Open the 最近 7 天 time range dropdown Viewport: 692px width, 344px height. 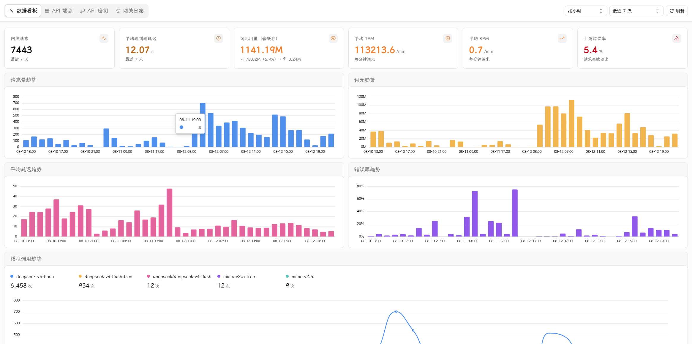click(636, 11)
